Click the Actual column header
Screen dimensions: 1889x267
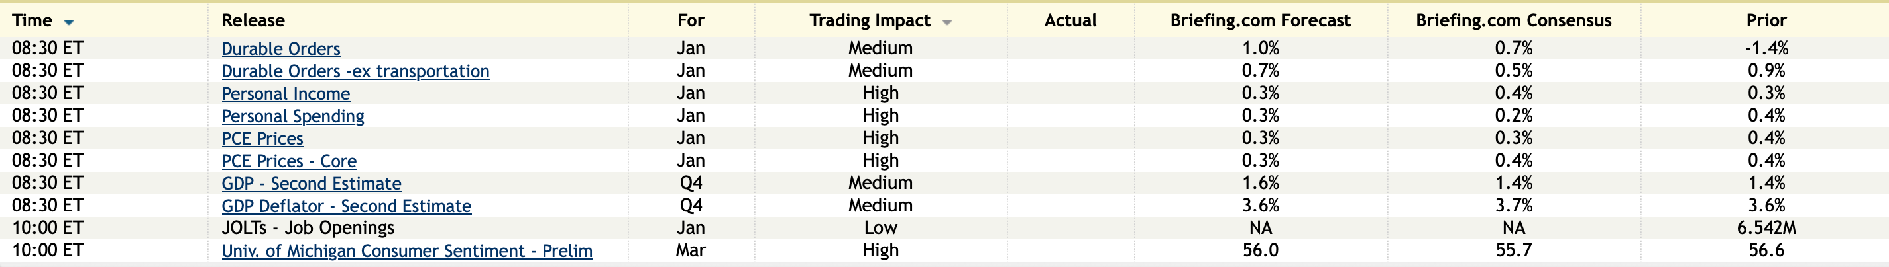[x=1070, y=20]
